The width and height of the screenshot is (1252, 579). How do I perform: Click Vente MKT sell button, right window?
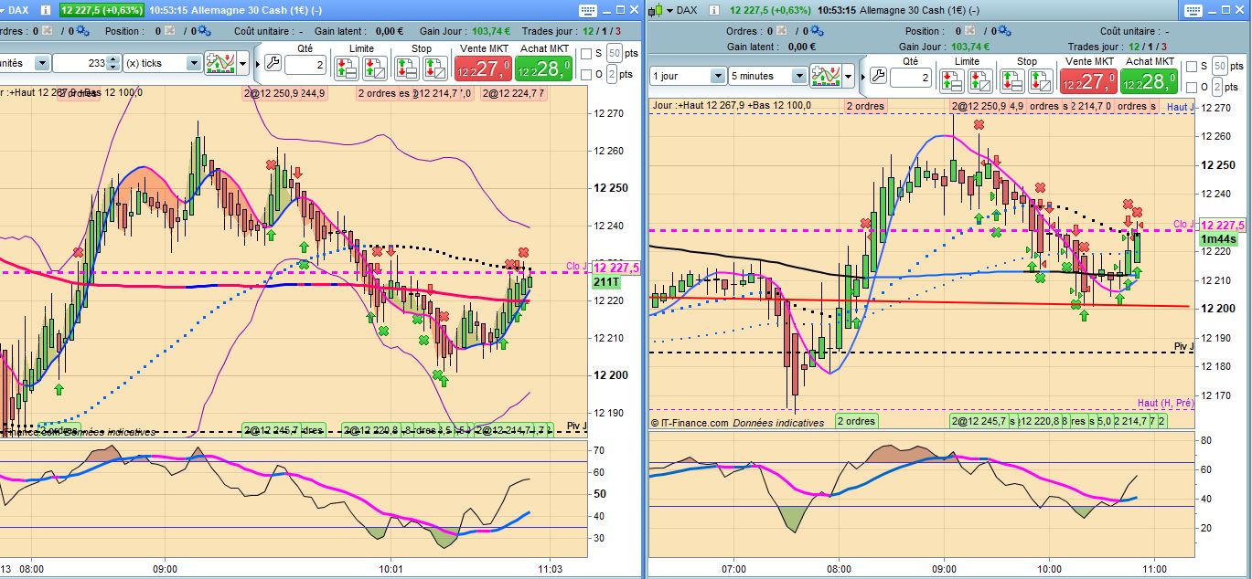[x=1088, y=81]
